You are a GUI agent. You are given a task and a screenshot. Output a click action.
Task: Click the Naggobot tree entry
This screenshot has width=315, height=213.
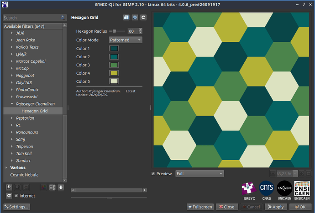tap(25, 76)
